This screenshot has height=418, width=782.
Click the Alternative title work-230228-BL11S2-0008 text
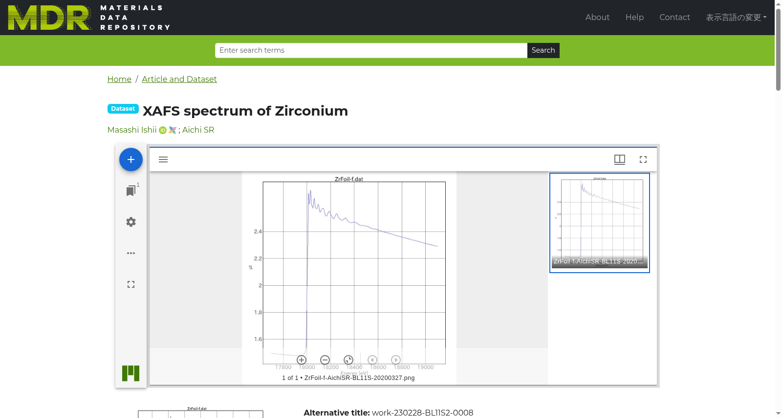coord(389,413)
